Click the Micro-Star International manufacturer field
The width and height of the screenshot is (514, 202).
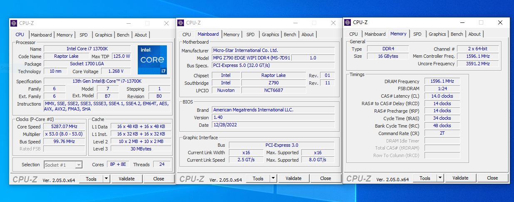[x=273, y=50]
